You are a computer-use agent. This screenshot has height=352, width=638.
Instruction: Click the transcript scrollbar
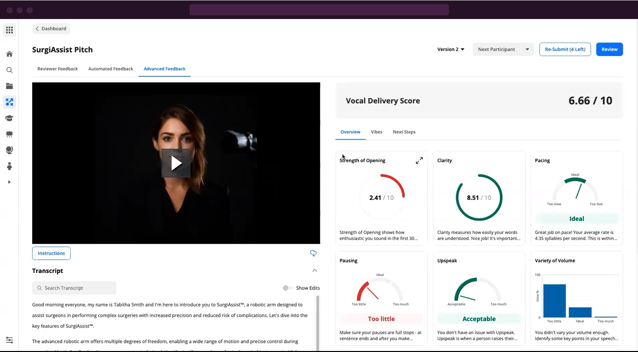(x=317, y=323)
